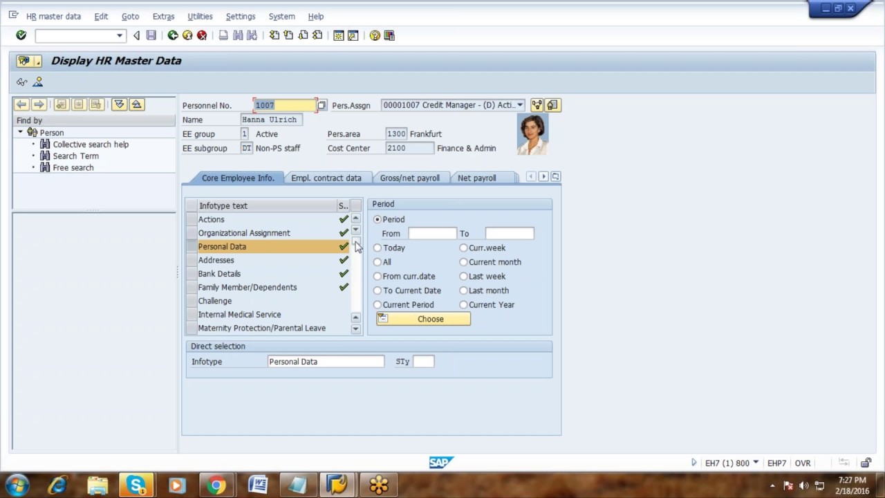
Task: Click the Last Page icon
Action: tap(317, 35)
